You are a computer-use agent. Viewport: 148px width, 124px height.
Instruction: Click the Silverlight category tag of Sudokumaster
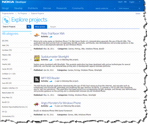(x=98, y=70)
